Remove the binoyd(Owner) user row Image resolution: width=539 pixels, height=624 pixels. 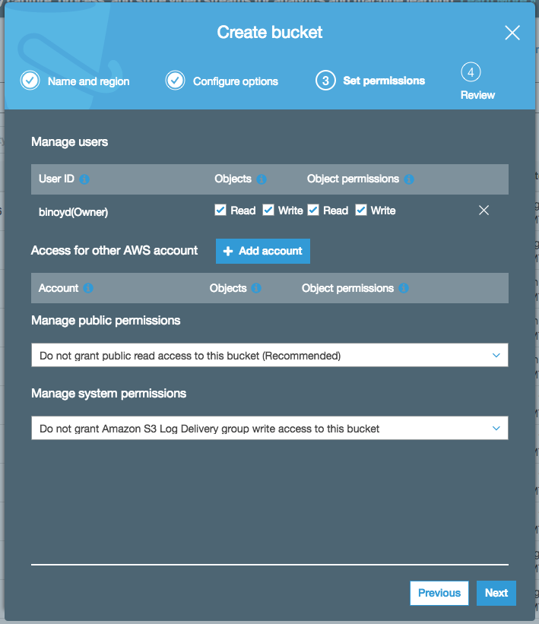(x=484, y=210)
